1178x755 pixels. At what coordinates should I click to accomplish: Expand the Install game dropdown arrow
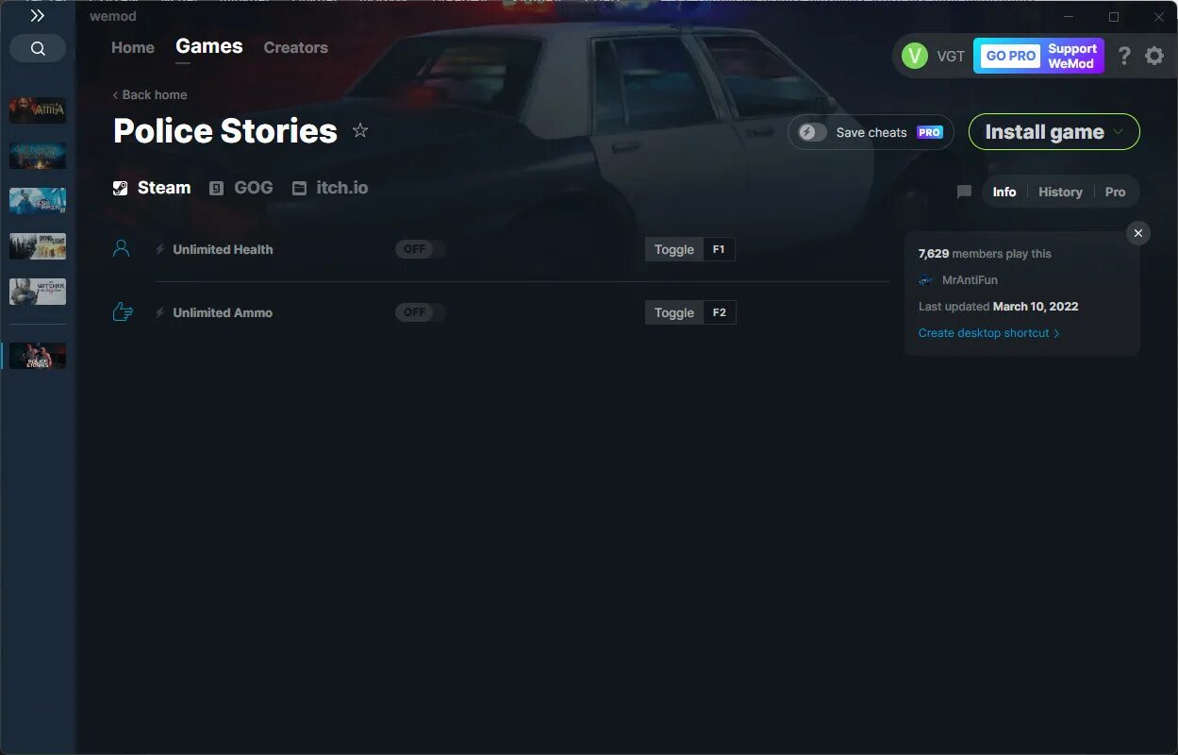coord(1119,132)
